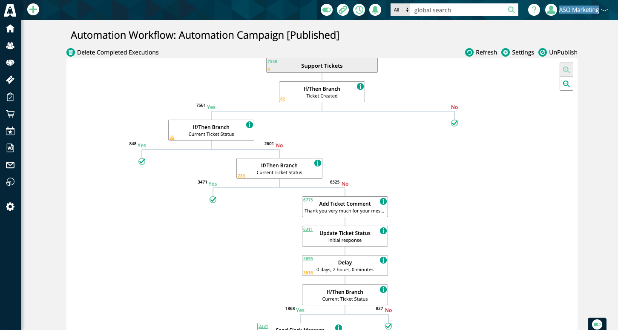
Task: Open the link chain icon
Action: coord(343,10)
